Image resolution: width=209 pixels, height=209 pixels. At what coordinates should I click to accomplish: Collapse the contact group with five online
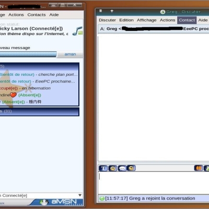coord(40,66)
